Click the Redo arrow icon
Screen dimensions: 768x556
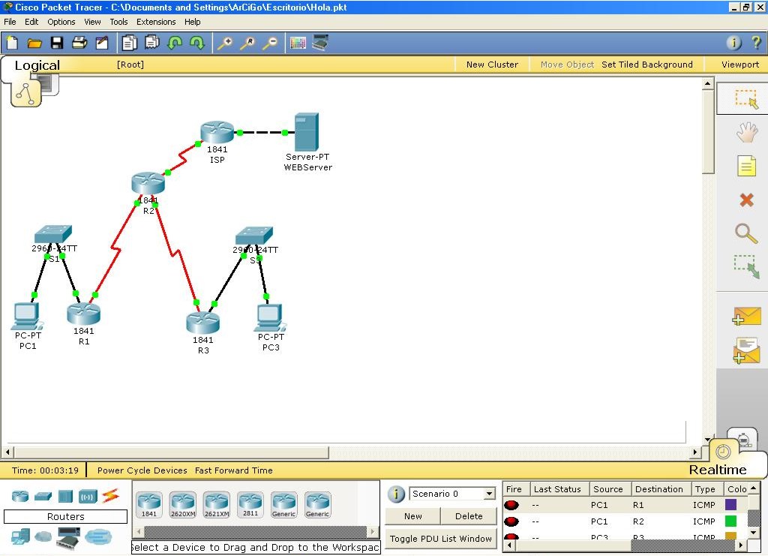tap(197, 43)
